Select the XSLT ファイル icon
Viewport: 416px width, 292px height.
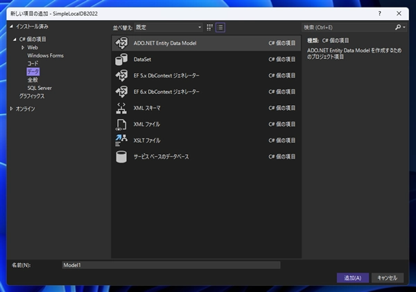pyautogui.click(x=121, y=140)
